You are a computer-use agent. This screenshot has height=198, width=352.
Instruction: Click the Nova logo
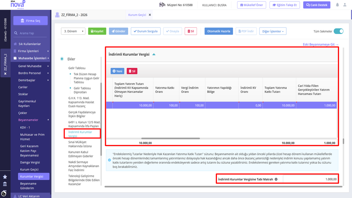point(18,5)
